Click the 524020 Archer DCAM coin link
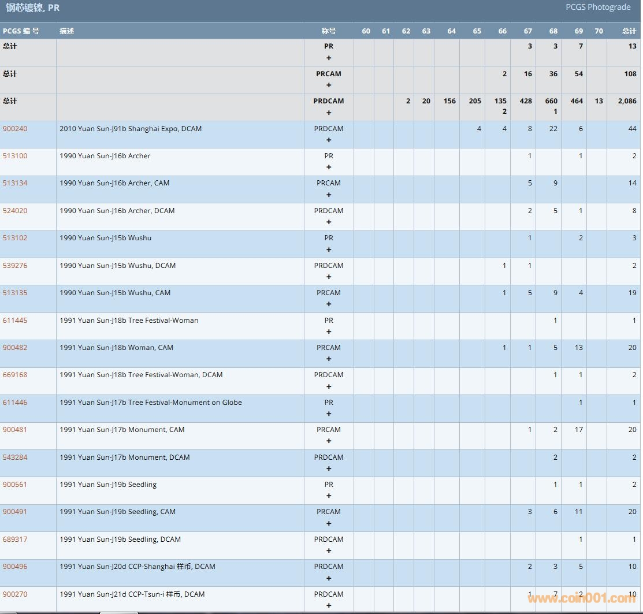643x614 pixels. [x=15, y=211]
